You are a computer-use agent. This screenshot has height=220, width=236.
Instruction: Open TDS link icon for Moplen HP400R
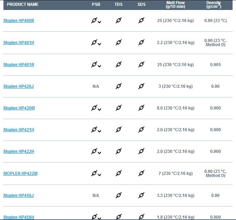tap(119, 21)
